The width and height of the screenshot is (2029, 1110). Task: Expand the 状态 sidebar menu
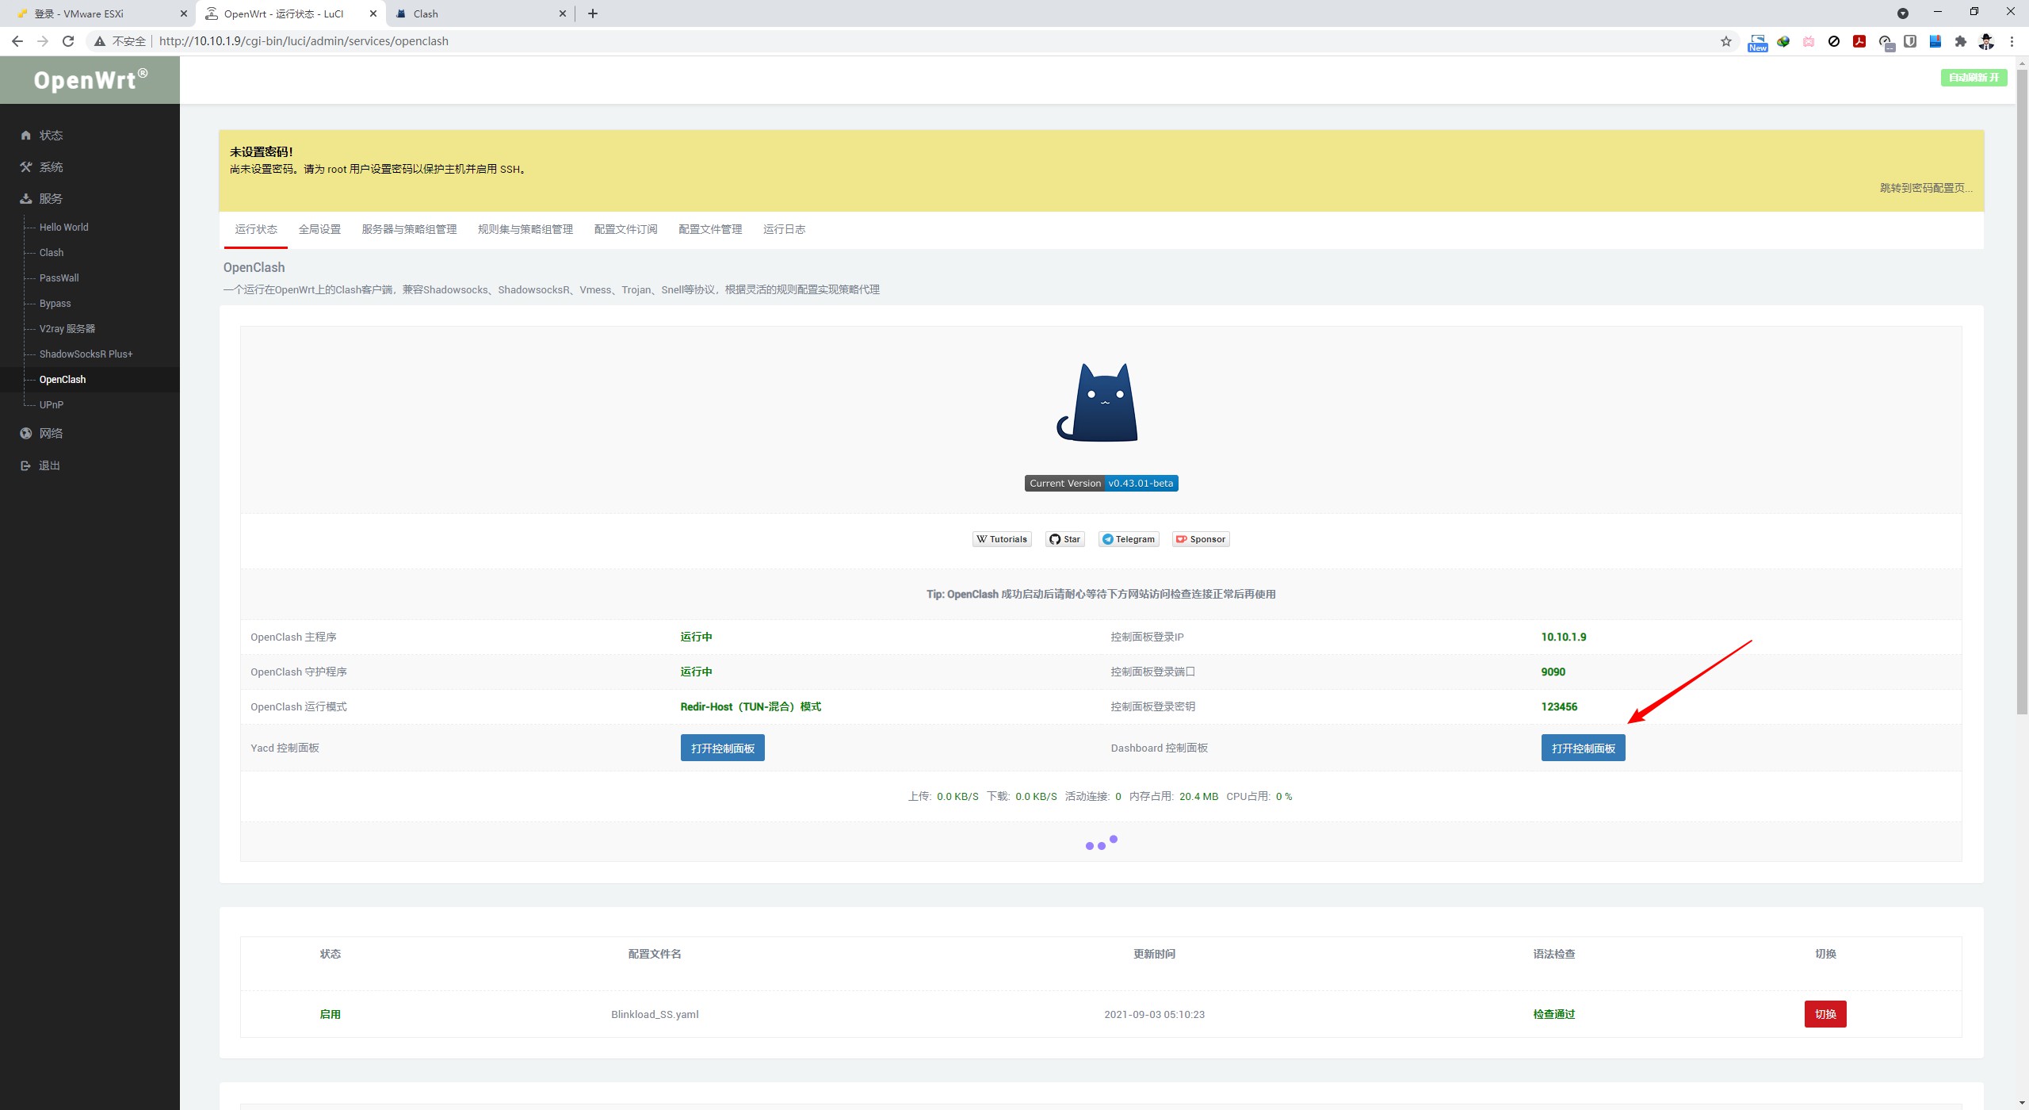click(51, 136)
